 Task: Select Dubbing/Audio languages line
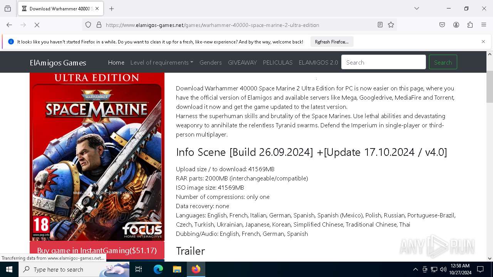pos(242,234)
